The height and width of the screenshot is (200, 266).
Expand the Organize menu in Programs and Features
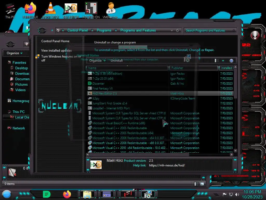pos(97,61)
